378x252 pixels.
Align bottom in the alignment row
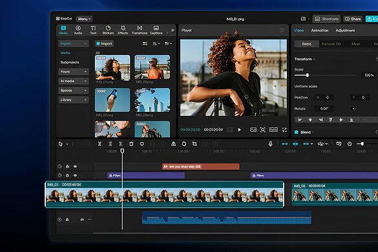[352, 120]
